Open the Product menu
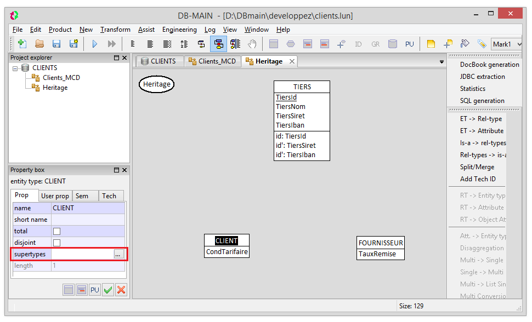The image size is (532, 322). pos(60,30)
